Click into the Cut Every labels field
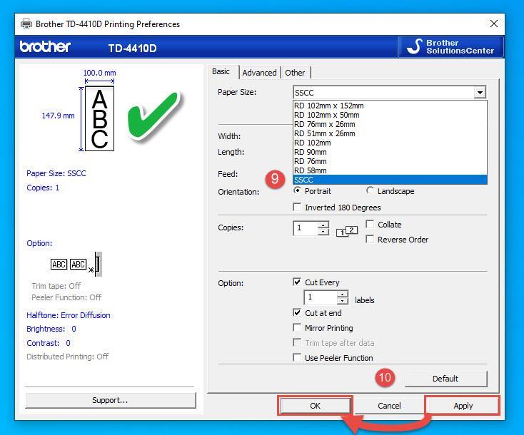Screen dimensions: 524x435 click(321, 297)
